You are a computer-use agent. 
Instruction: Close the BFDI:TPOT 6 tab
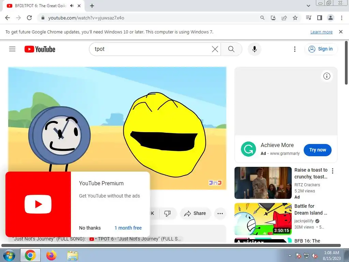(x=79, y=6)
